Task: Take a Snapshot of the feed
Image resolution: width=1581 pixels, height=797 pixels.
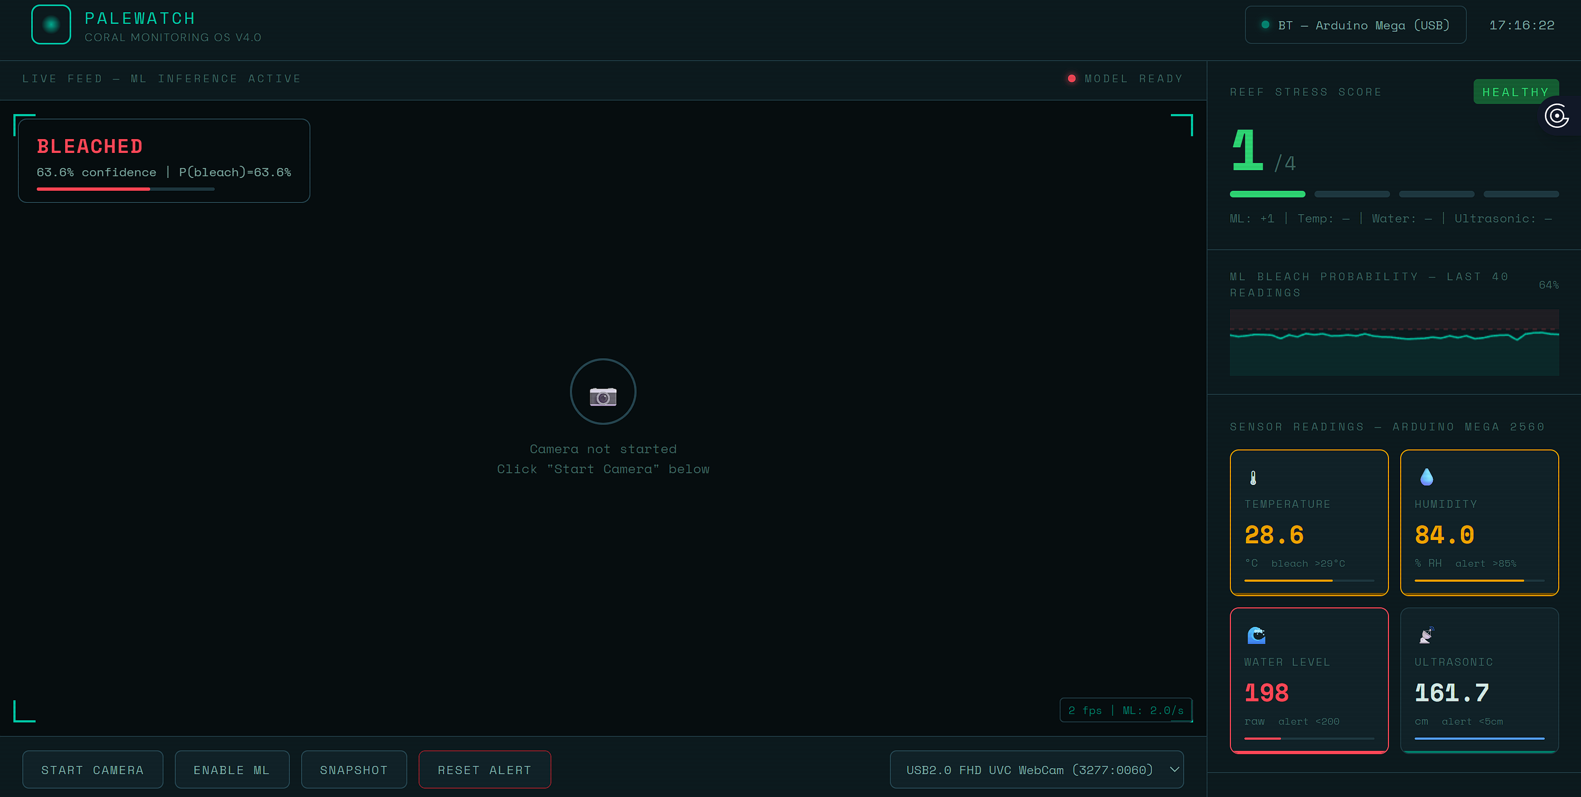Action: [x=353, y=769]
